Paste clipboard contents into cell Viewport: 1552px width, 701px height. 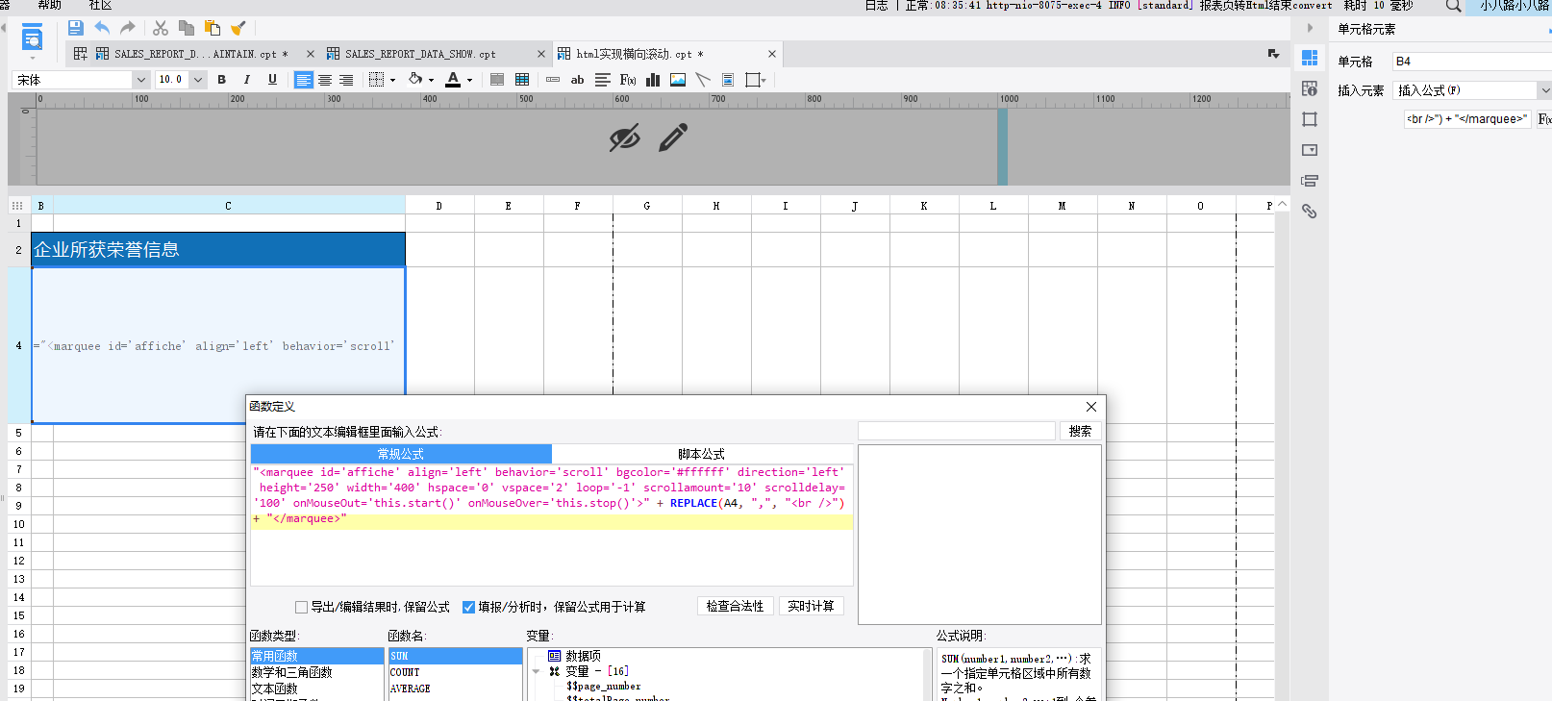click(x=213, y=28)
